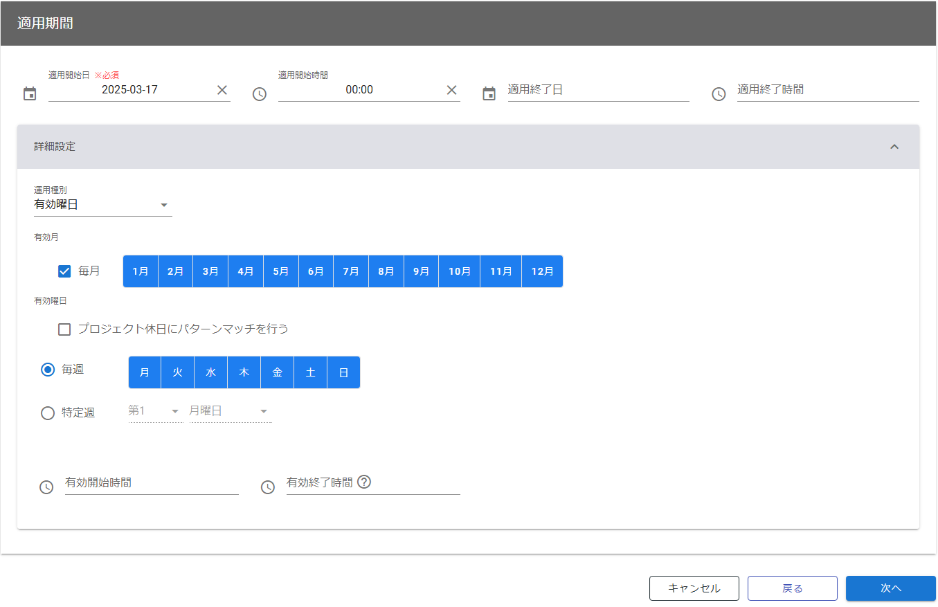The image size is (938, 607).
Task: Click help icon next to 有効終了時間
Action: point(364,482)
